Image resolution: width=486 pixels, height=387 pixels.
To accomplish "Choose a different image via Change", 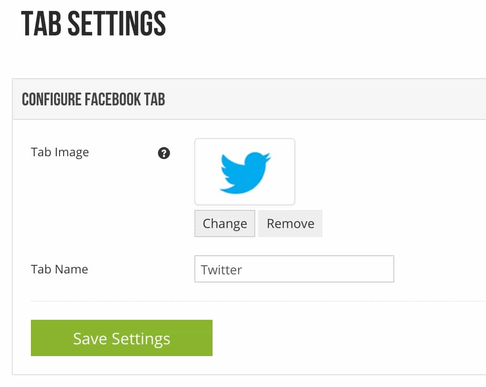I will point(225,223).
